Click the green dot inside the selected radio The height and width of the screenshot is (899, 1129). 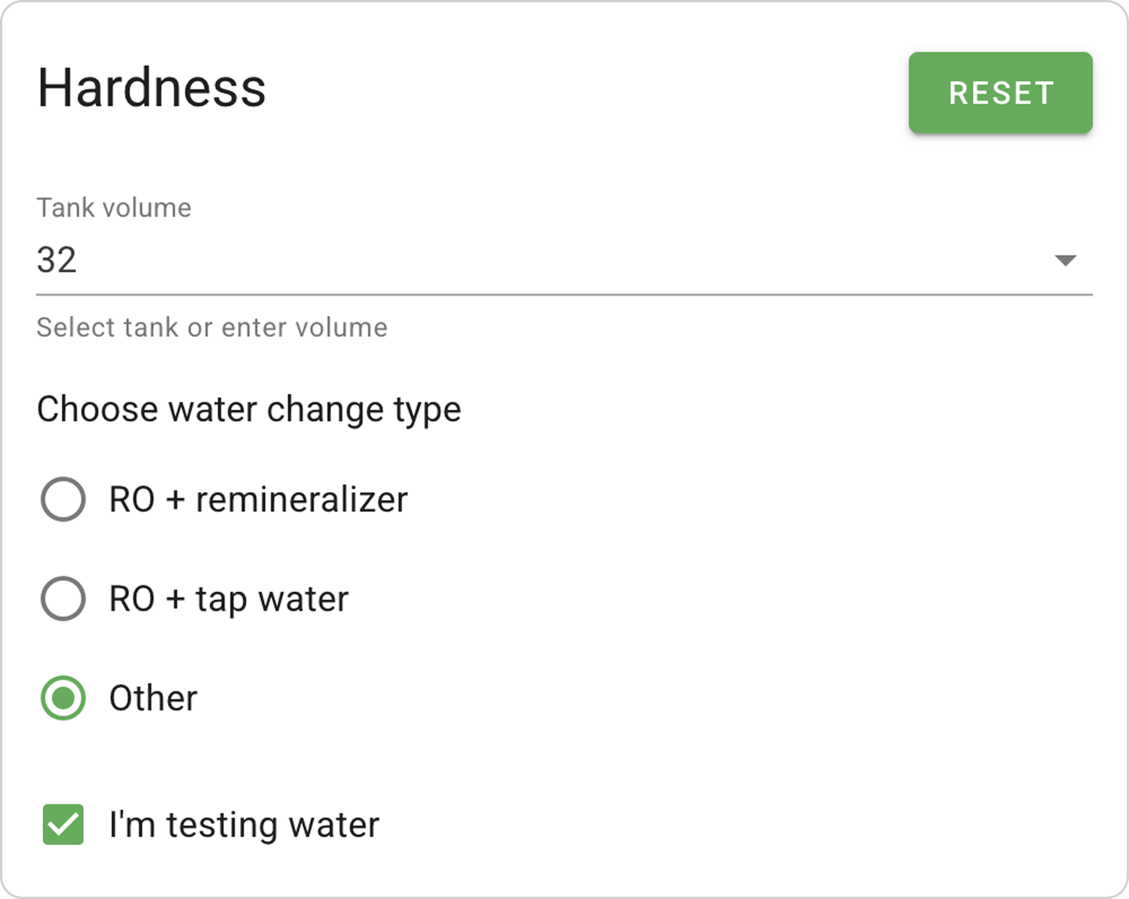tap(63, 698)
